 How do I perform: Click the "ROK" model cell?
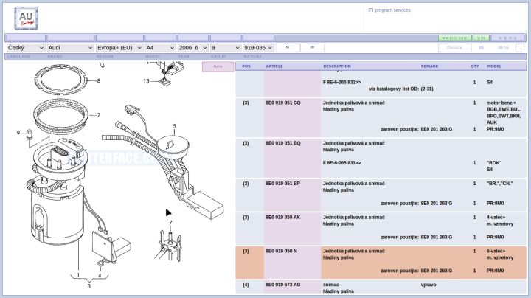[x=494, y=163]
